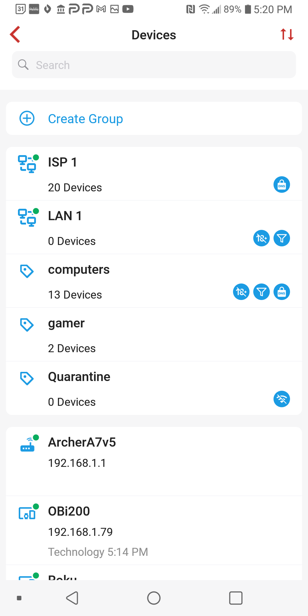Screen dimensions: 308x616
Task: Open the computers group
Action: tap(128, 281)
